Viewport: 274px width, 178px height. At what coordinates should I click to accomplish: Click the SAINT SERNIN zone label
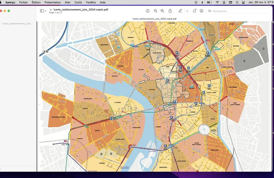pyautogui.click(x=157, y=53)
